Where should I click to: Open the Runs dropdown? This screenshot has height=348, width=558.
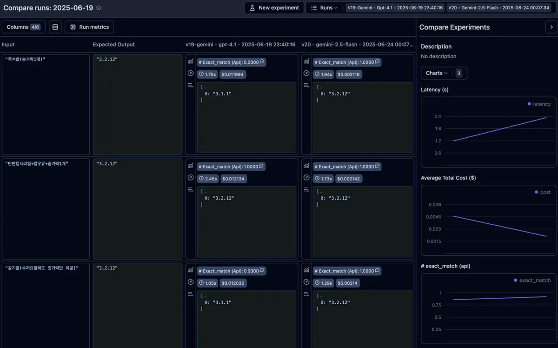coord(324,8)
